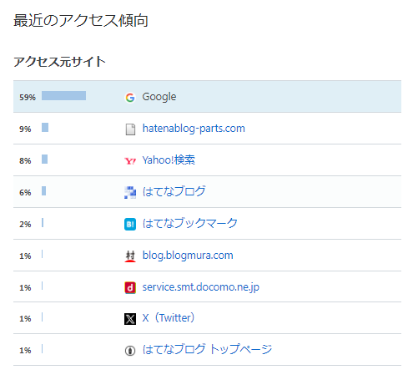Screen dimensions: 413x380
Task: Click the X (Twitter) logo icon
Action: [130, 319]
